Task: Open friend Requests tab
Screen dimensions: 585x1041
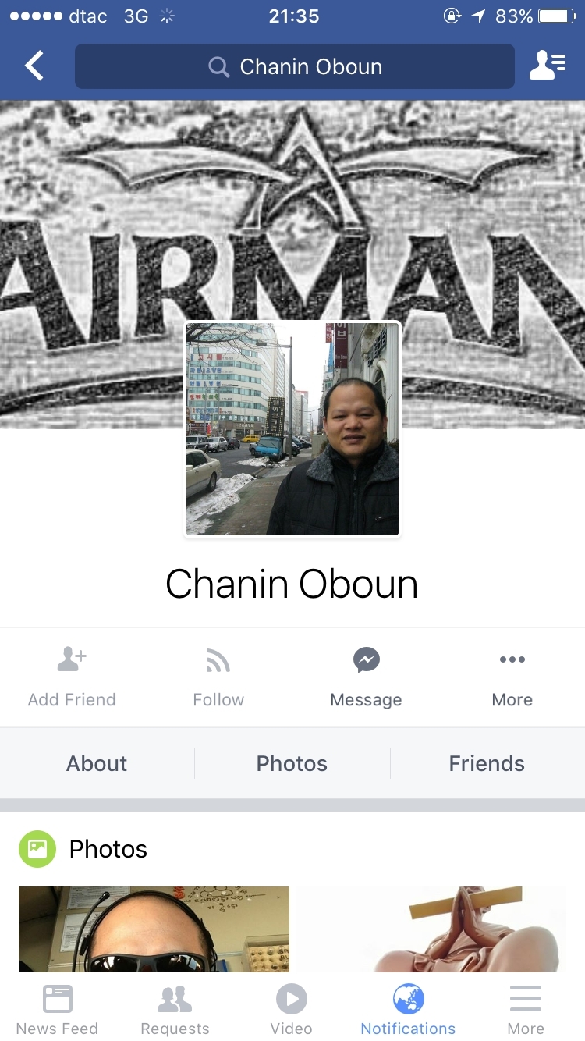Action: 175,1011
